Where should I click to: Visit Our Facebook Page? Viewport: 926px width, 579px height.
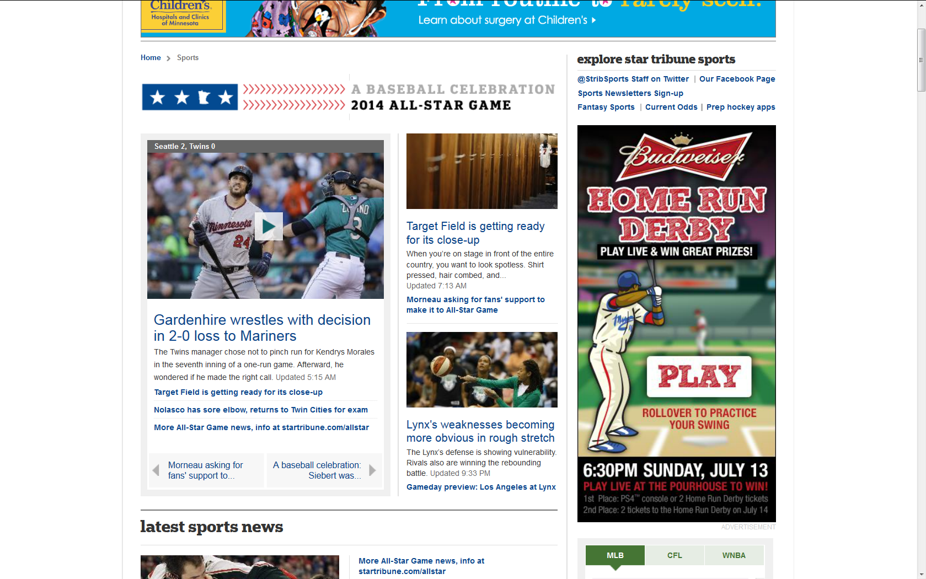(737, 79)
